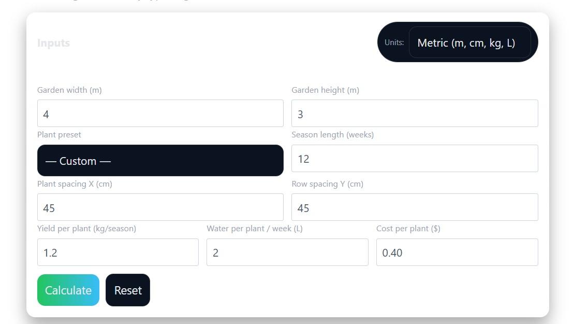The height and width of the screenshot is (324, 573).
Task: Click the "Units:" label text
Action: pyautogui.click(x=394, y=43)
